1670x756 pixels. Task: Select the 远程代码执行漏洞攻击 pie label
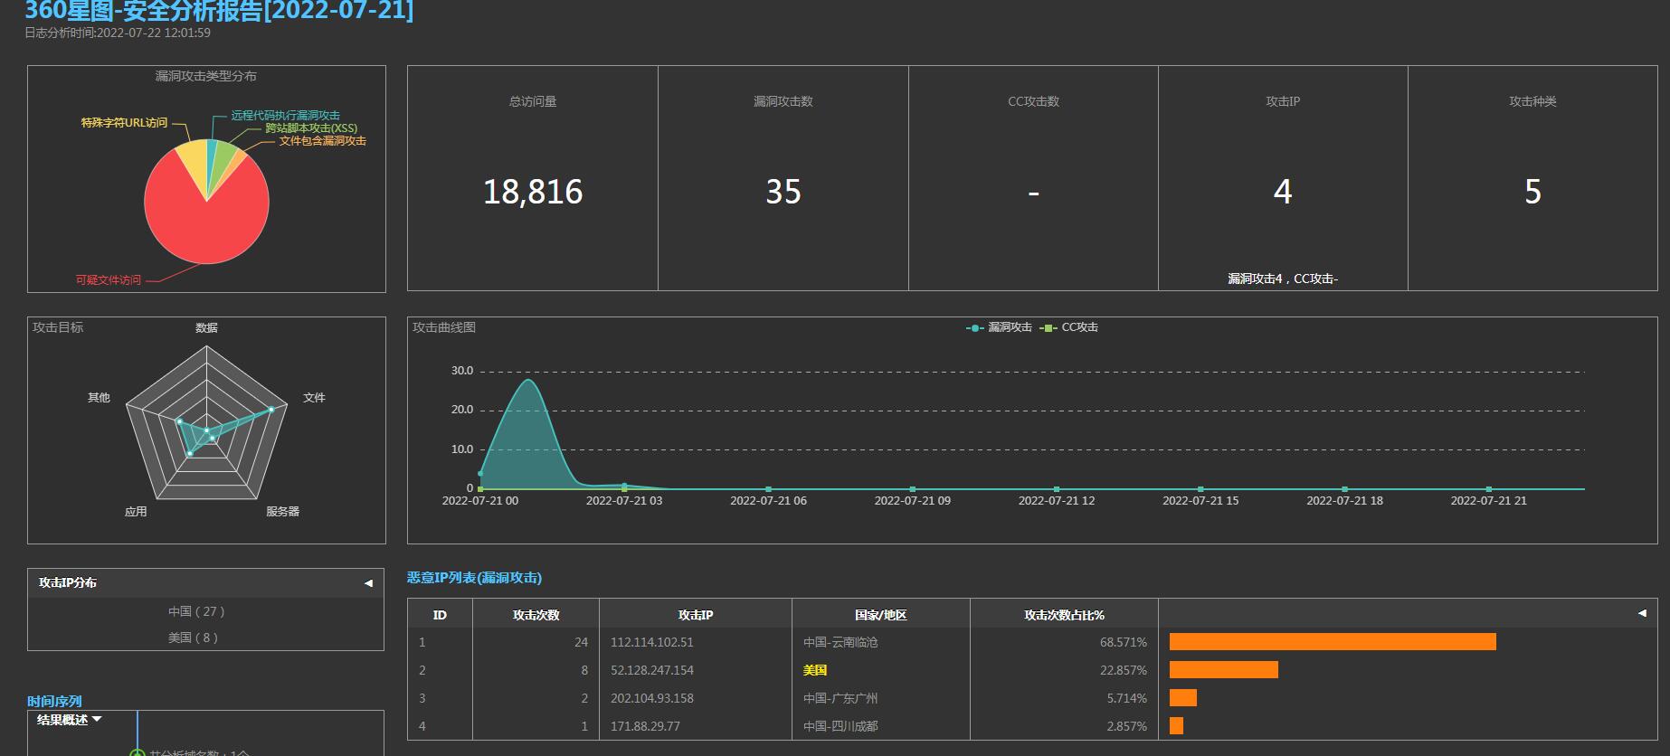[x=285, y=116]
